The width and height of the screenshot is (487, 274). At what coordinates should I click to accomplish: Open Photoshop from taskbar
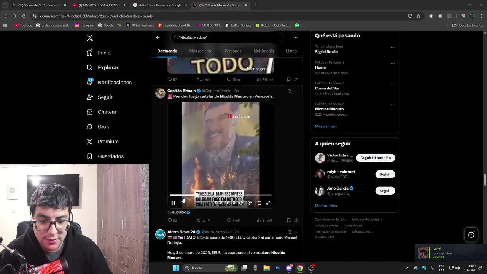(x=278, y=268)
